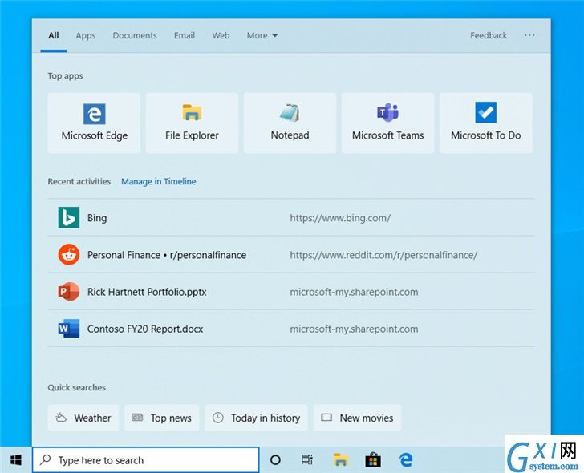584x473 pixels.
Task: Open Cortana circle icon on taskbar
Action: pos(275,460)
